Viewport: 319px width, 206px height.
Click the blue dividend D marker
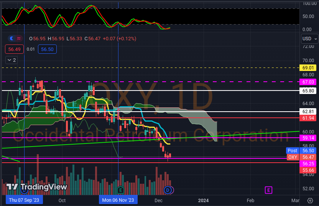[x=168, y=190]
